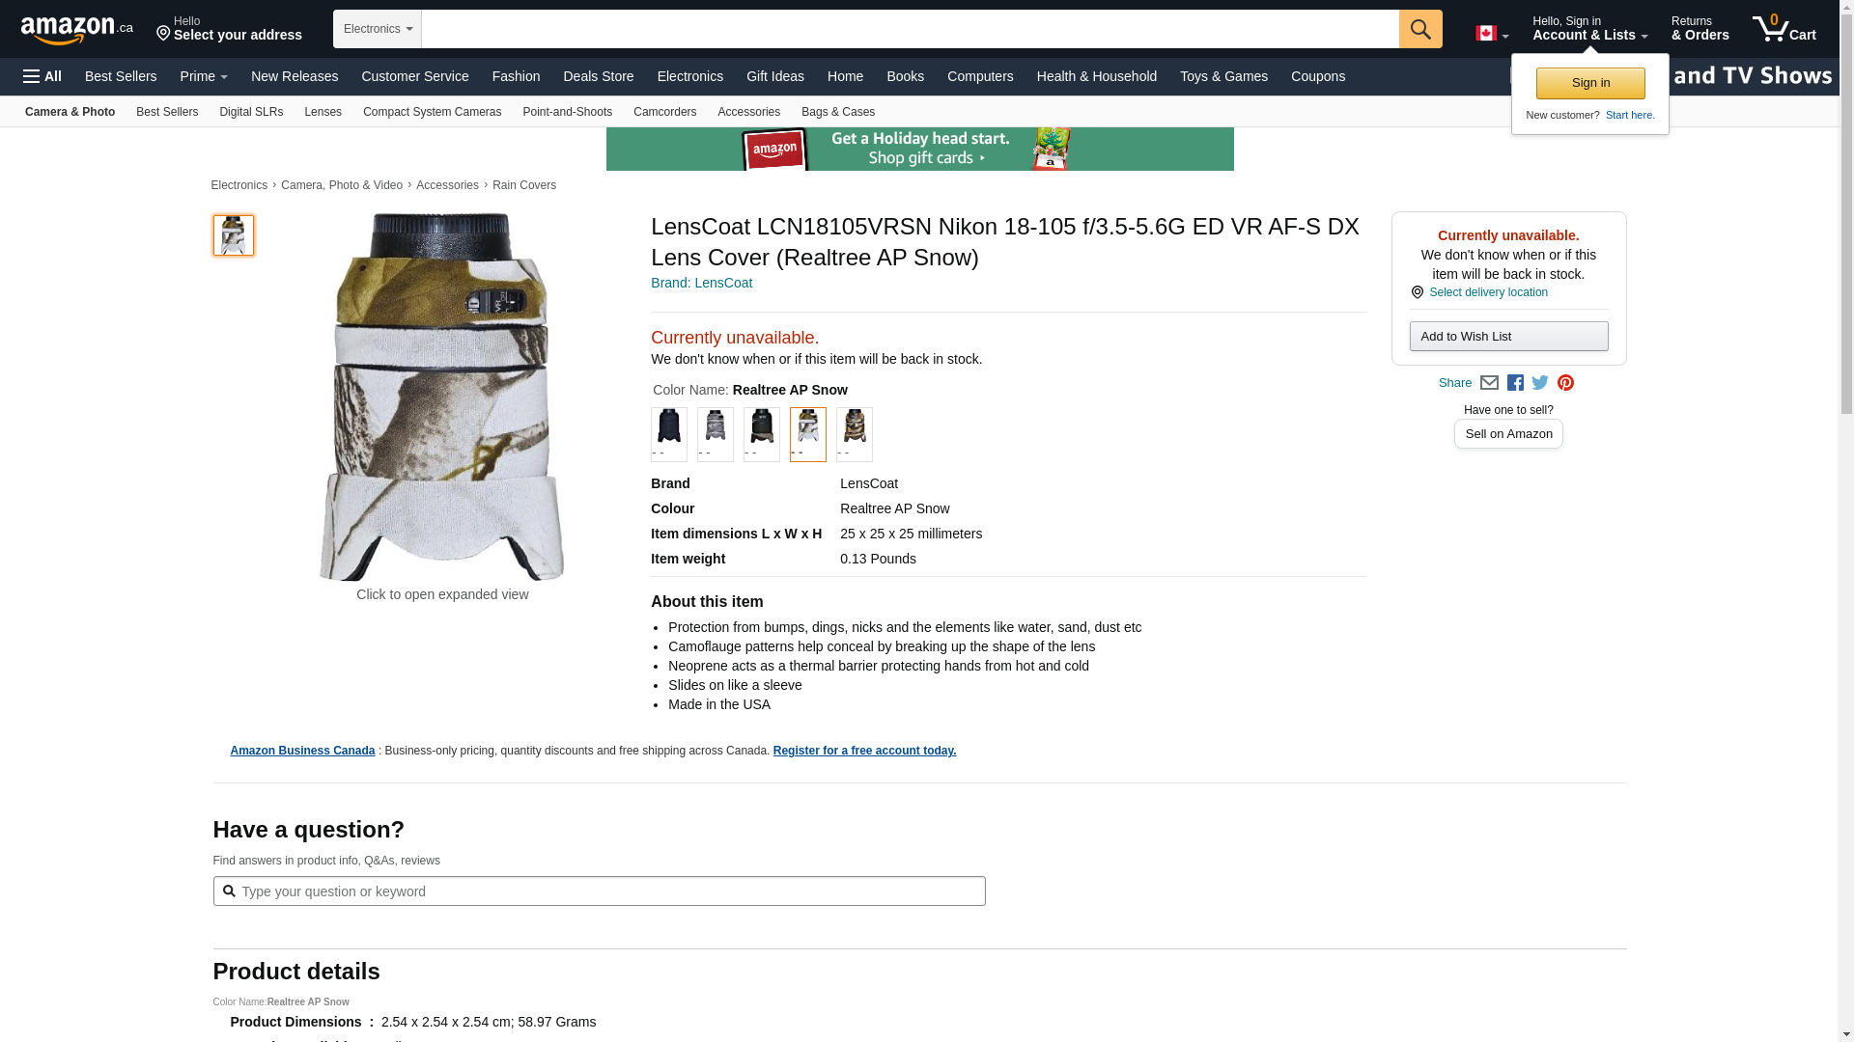Share product on Facebook icon
The image size is (1854, 1042).
click(1515, 383)
